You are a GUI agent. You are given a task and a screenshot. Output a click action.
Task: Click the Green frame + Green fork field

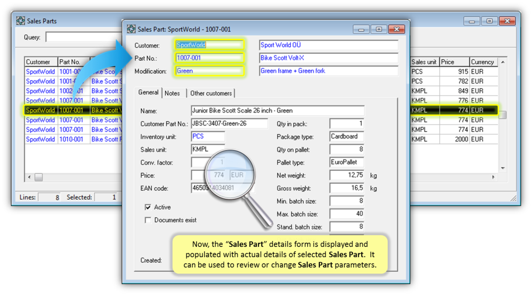click(328, 71)
